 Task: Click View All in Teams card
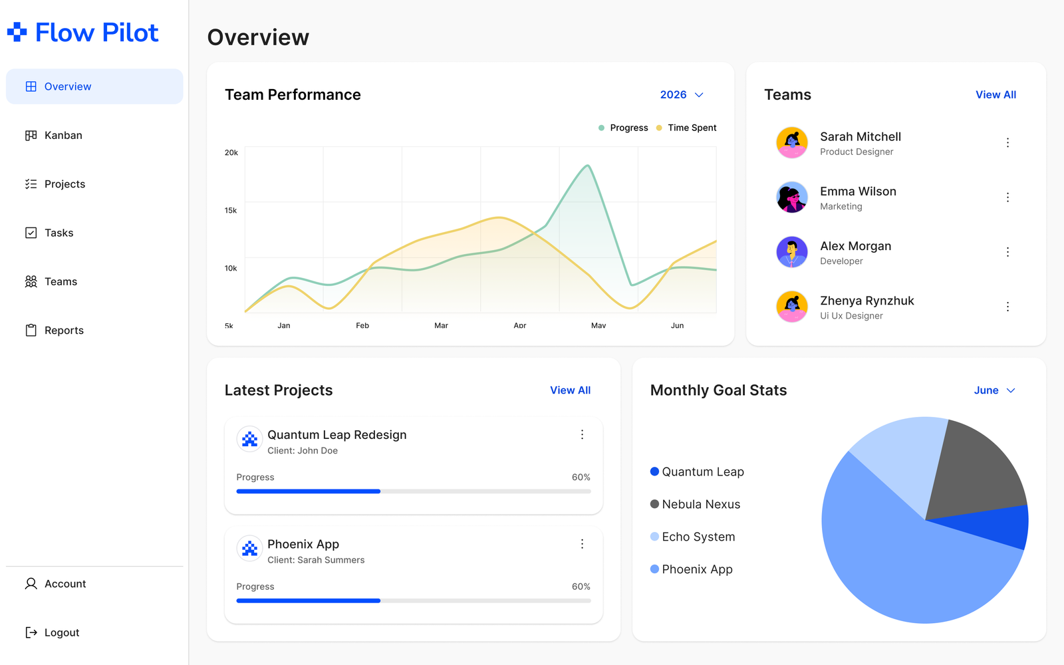[996, 94]
